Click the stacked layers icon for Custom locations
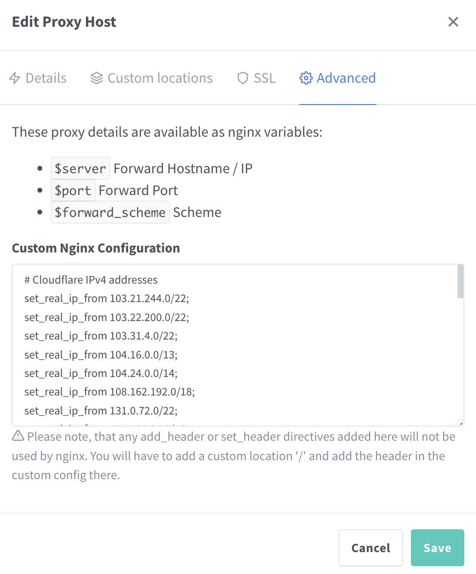 (96, 78)
